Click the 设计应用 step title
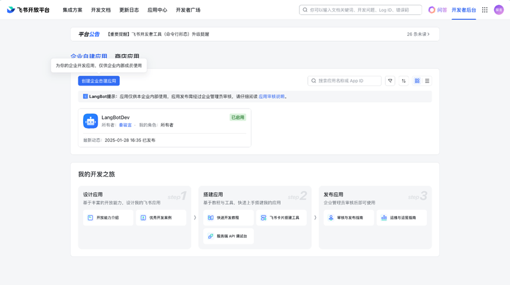 tap(93, 195)
